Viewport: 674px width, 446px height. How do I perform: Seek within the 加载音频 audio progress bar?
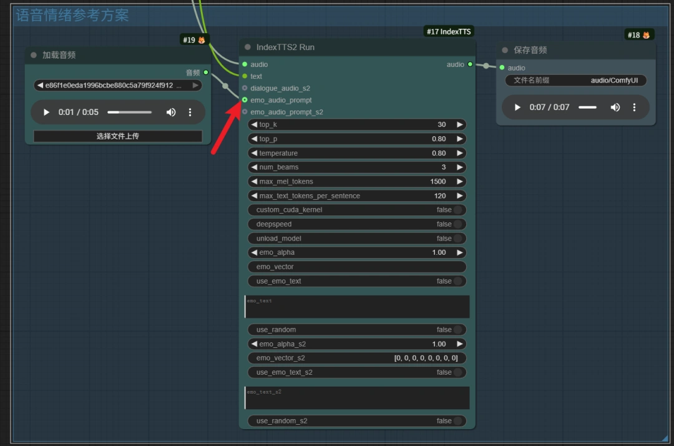[x=129, y=112]
